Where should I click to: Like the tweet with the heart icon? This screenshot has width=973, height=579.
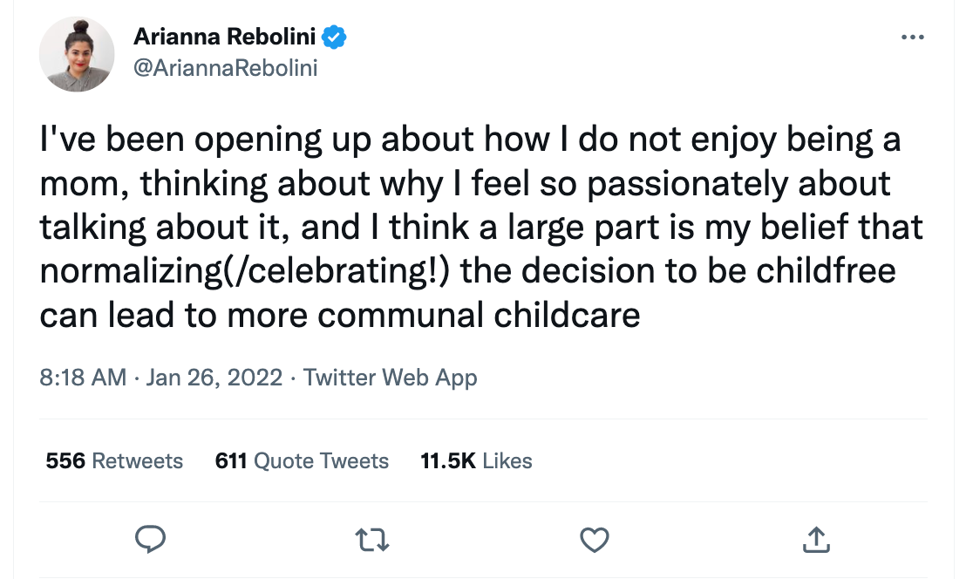pyautogui.click(x=594, y=540)
